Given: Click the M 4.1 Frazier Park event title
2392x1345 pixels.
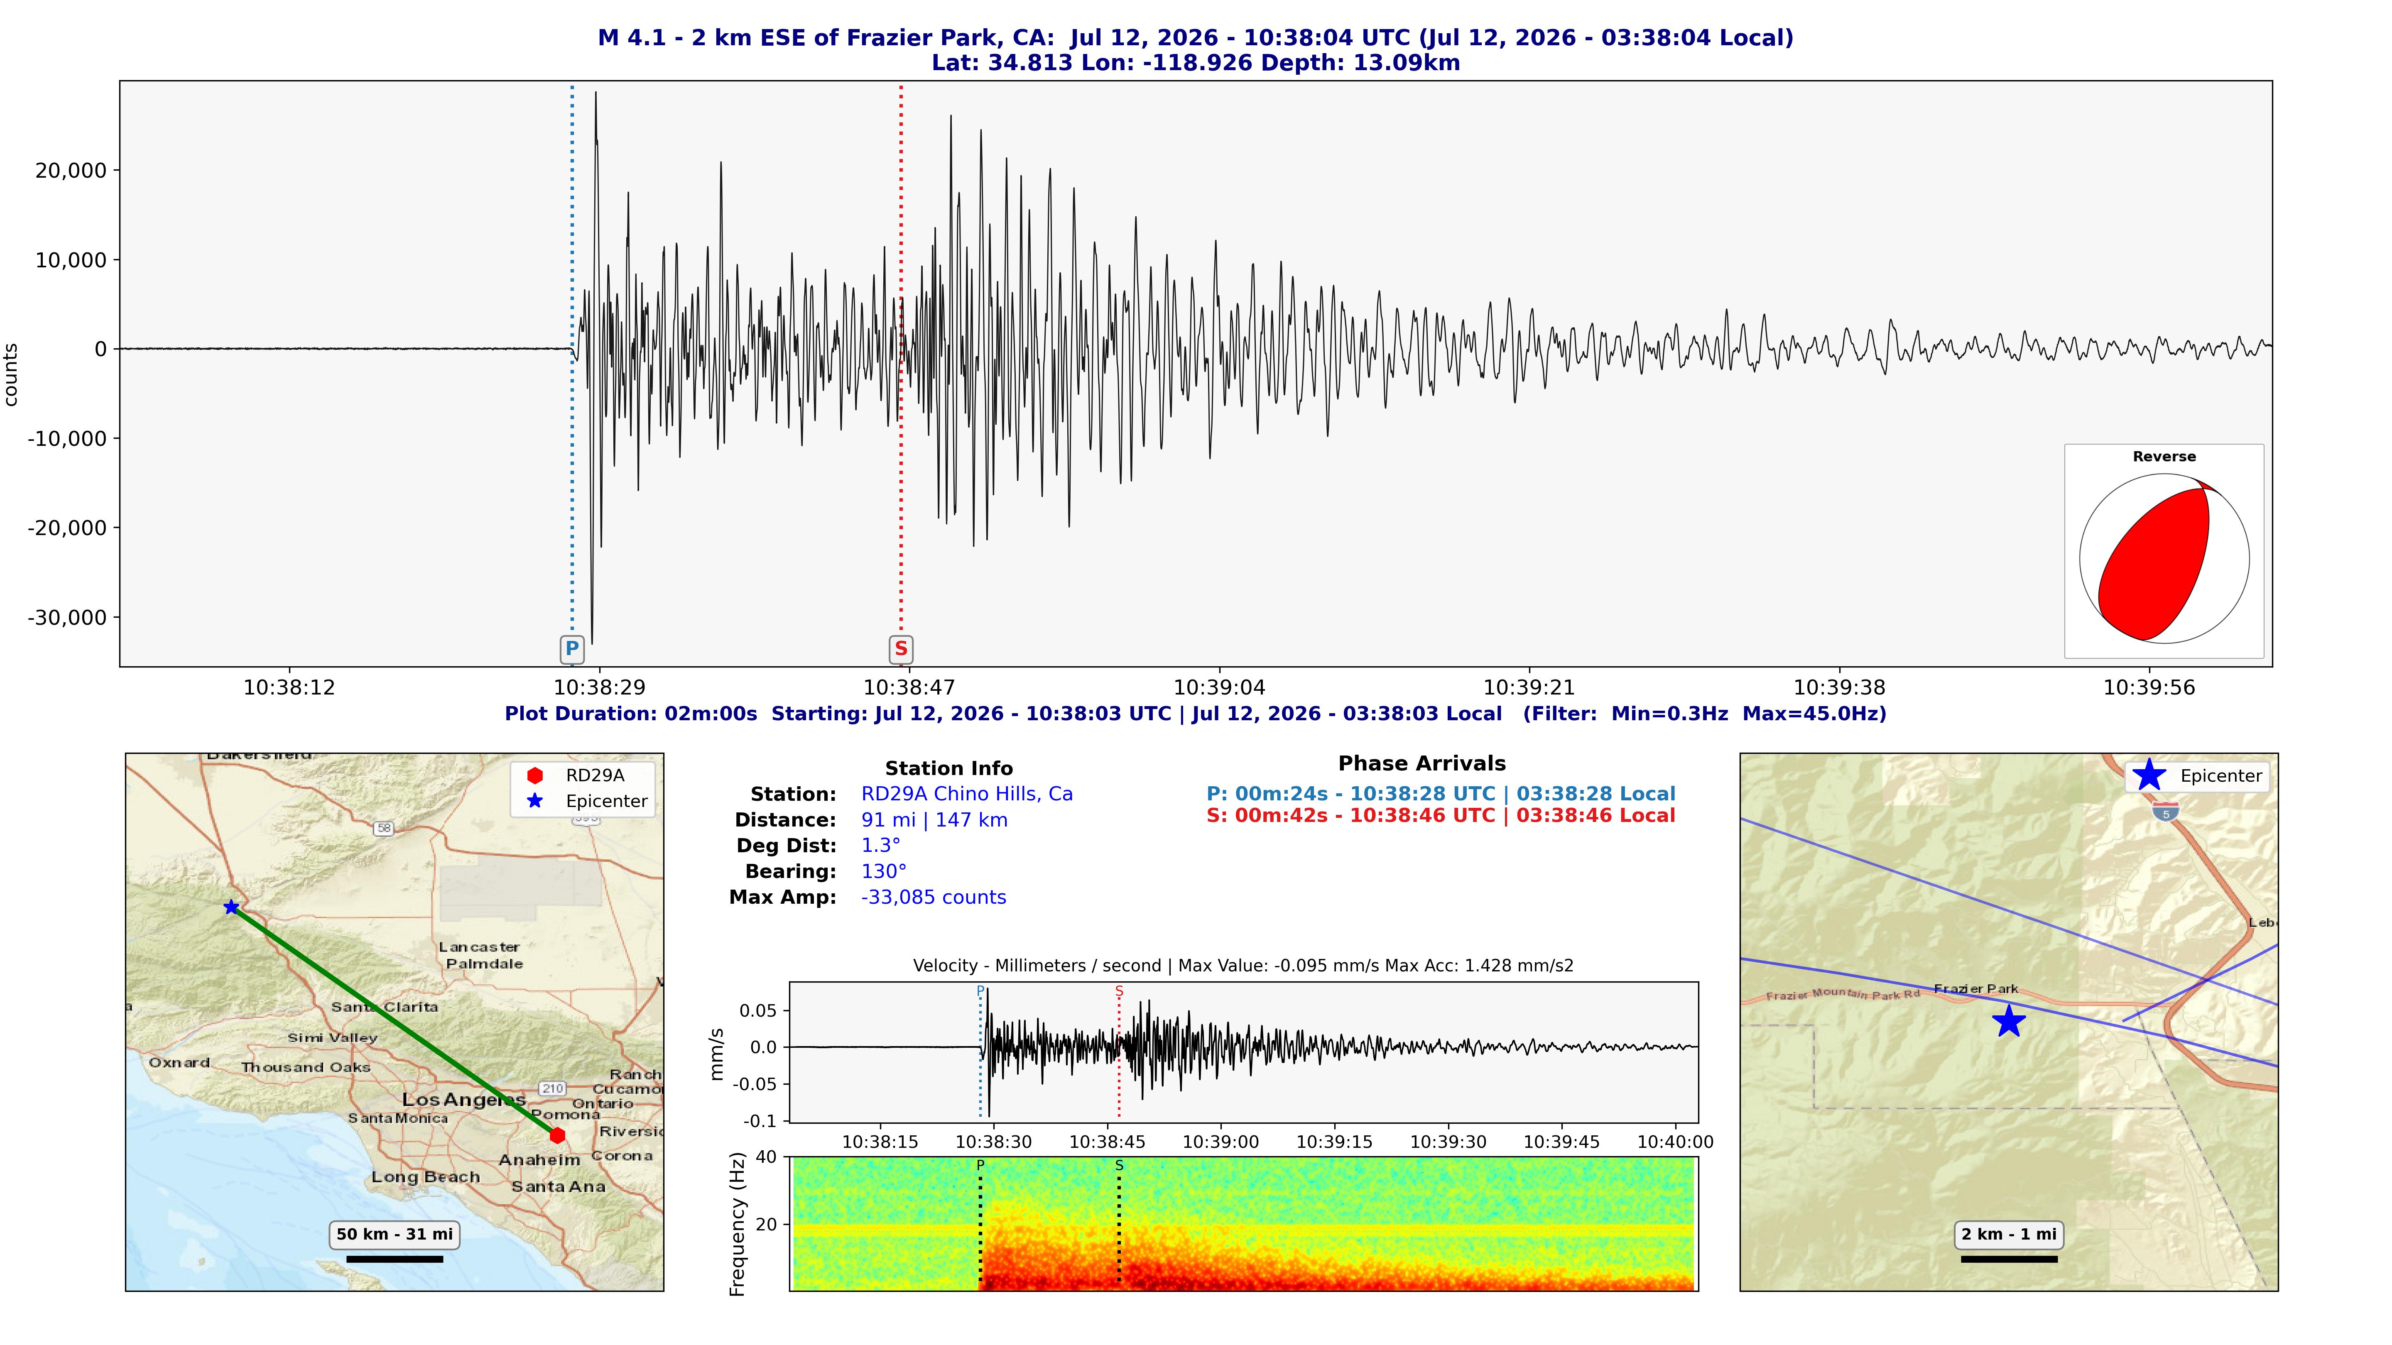Looking at the screenshot, I should point(1196,38).
